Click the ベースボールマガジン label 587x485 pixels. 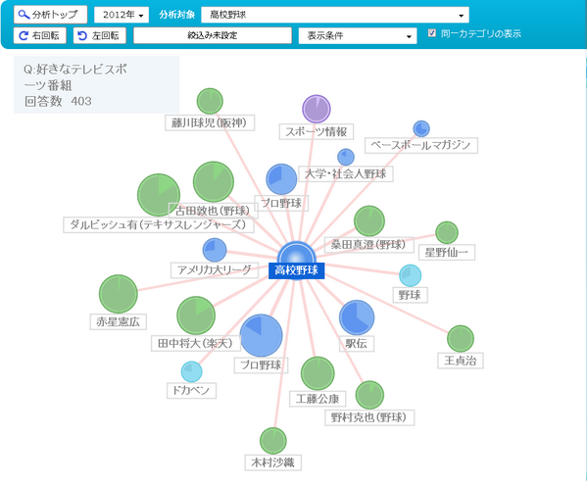coord(421,145)
